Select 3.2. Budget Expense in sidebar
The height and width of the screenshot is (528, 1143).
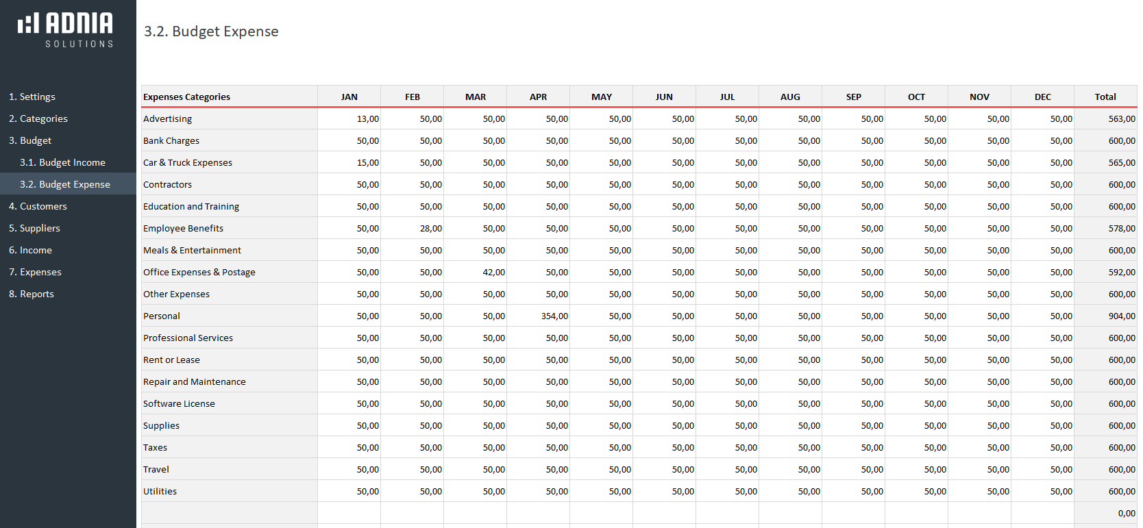pos(65,184)
